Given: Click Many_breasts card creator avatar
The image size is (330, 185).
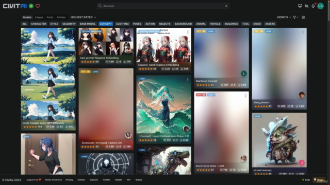Looking at the screenshot, I should tap(301, 95).
